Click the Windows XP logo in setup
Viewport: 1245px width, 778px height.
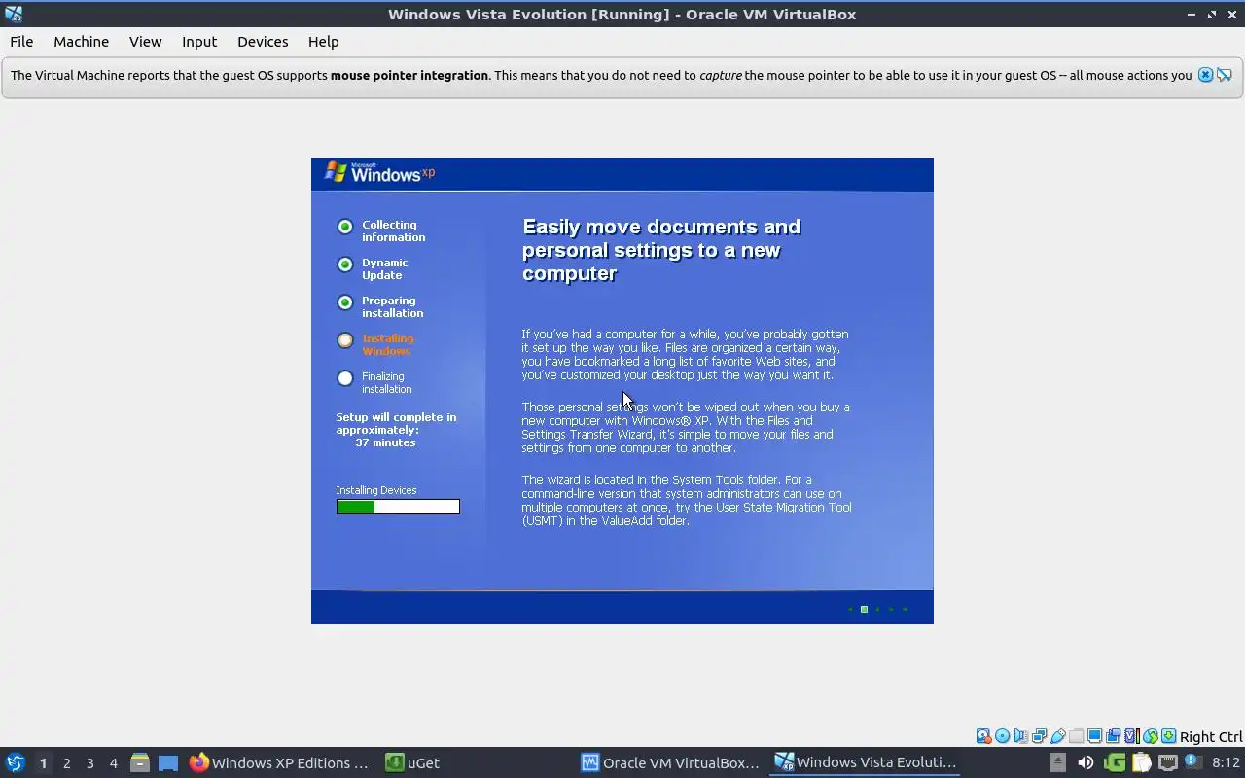coord(379,173)
